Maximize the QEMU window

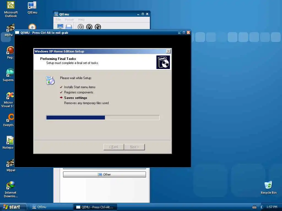(184, 32)
